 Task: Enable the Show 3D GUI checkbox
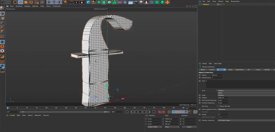[218, 106]
